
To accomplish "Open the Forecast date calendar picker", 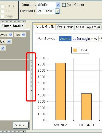I will 57,11.
